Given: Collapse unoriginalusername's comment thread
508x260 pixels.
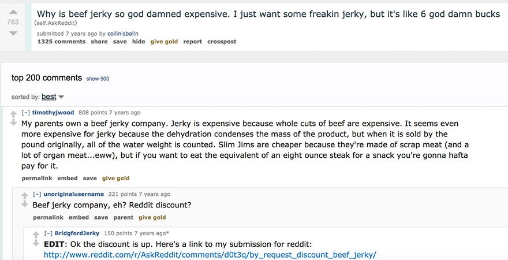Looking at the screenshot, I should (37, 194).
